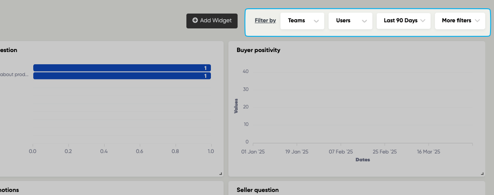Image resolution: width=494 pixels, height=195 pixels.
Task: Click the Values axis label
Action: tap(236, 106)
